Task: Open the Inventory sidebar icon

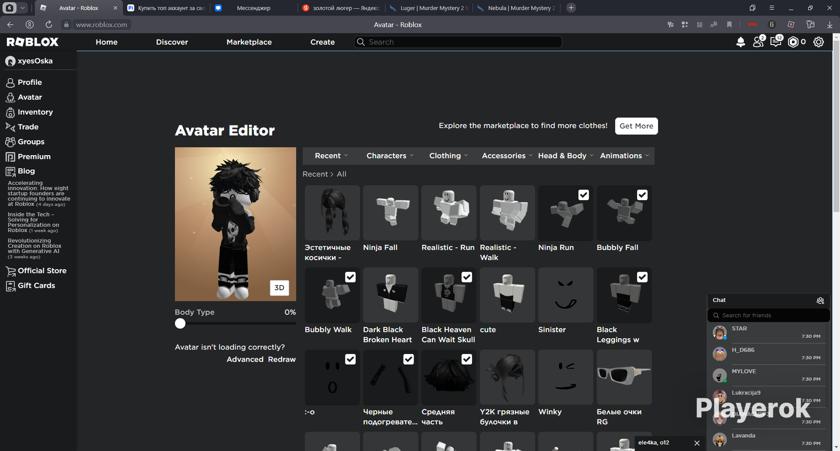Action: 10,112
